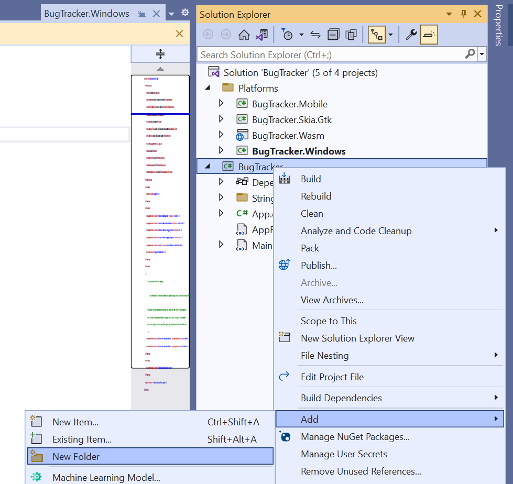Screen dimensions: 513x484
Task: Pin the Solution Explorer panel
Action: [x=463, y=14]
